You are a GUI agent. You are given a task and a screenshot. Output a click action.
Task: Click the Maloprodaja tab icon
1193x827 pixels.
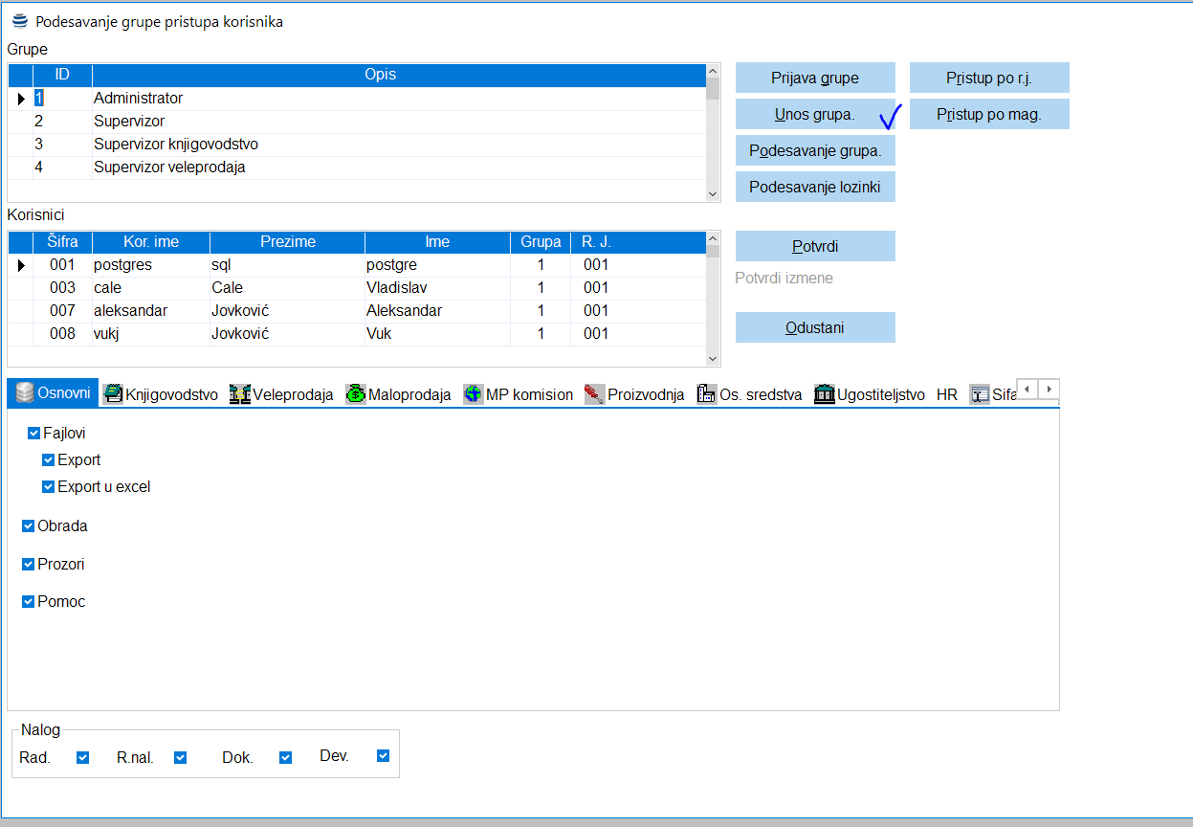click(356, 394)
